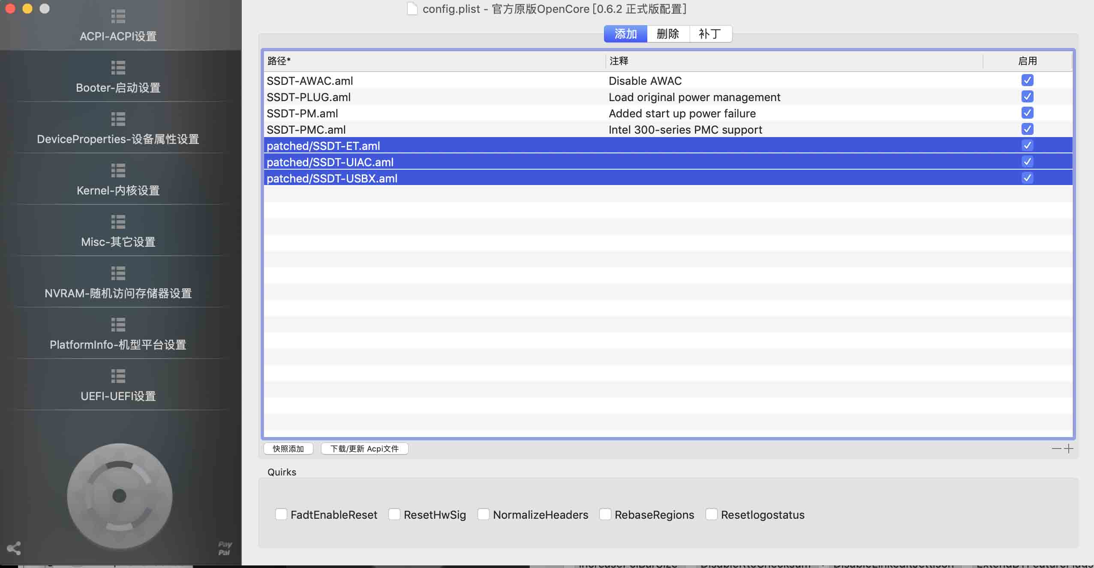Switch to the 删除 tab
This screenshot has width=1094, height=568.
(x=668, y=34)
